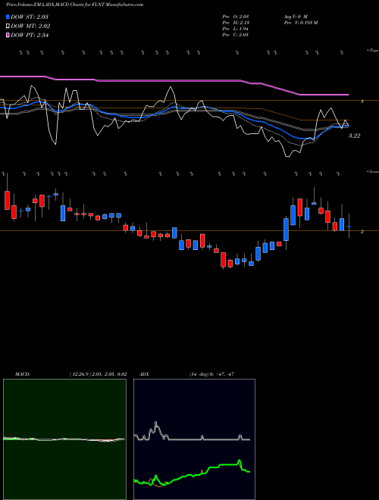Viewport: 379px width, 500px height.
Task: Click the magenta DOW PT legend swatch
Action: [x=8, y=35]
